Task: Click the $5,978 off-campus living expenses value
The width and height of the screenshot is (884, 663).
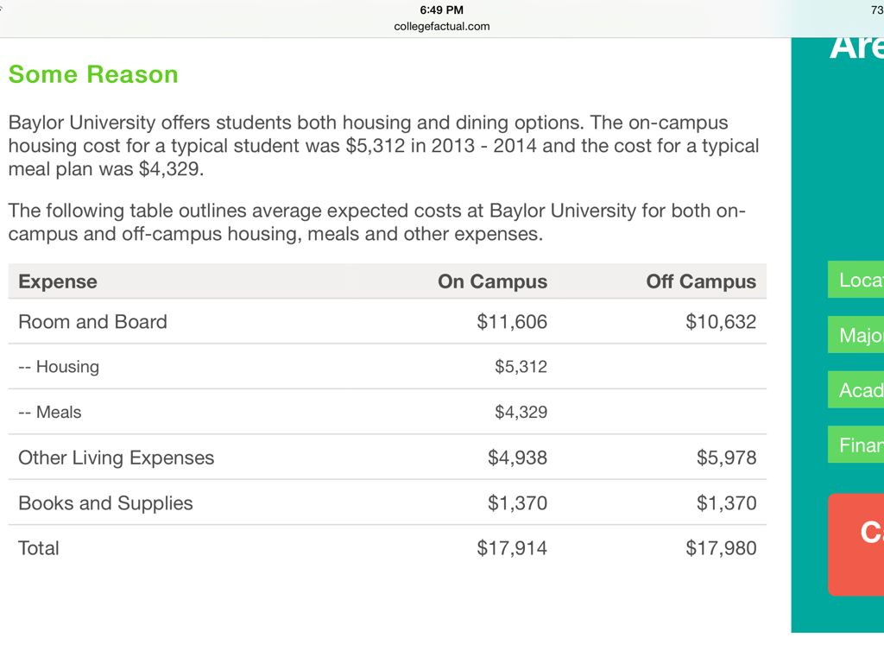Action: point(726,458)
